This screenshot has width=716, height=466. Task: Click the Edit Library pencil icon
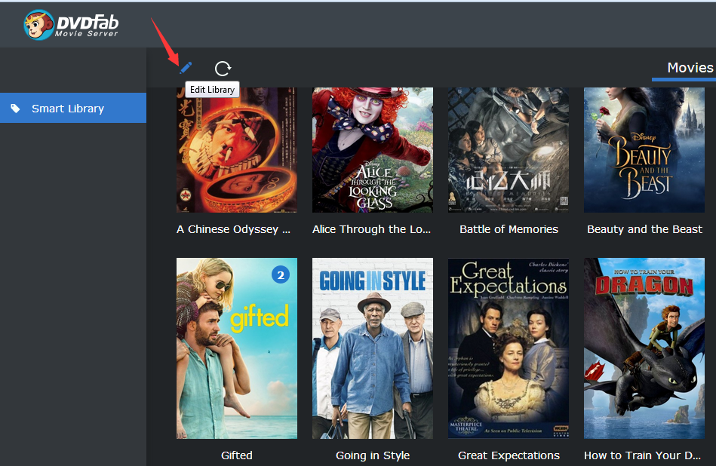tap(186, 68)
